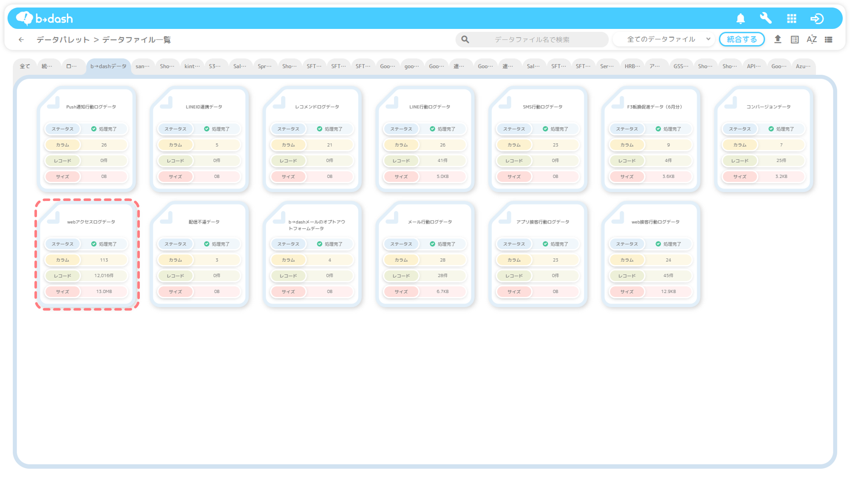The height and width of the screenshot is (478, 850).
Task: Click the 13.0MB size value
Action: click(x=104, y=291)
